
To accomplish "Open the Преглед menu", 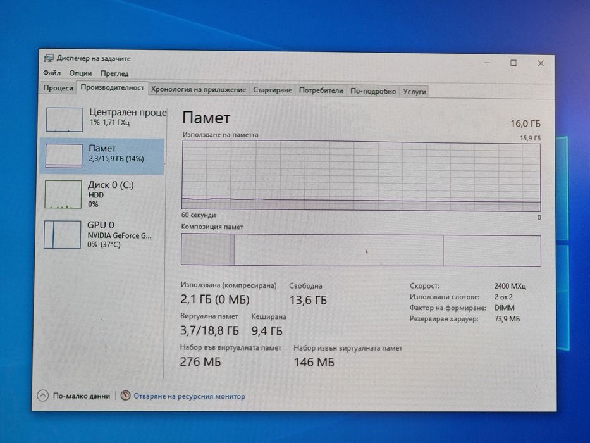I will (x=114, y=73).
